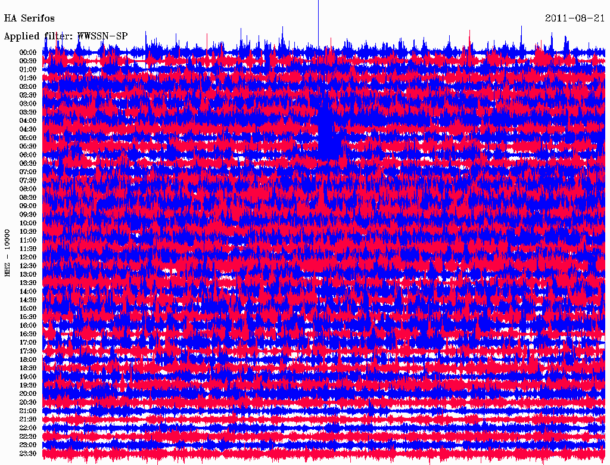The height and width of the screenshot is (465, 610).
Task: Click the HHZ - 10000 axis label
Action: 8,252
